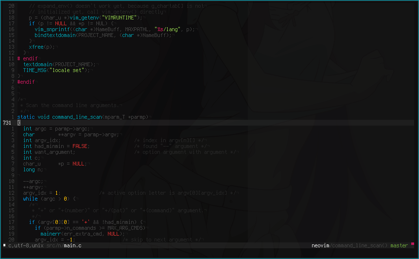Viewport: 419px width, 259px height.
Task: Click the comment listing '+' or '+{number}' arguments
Action: 118,211
